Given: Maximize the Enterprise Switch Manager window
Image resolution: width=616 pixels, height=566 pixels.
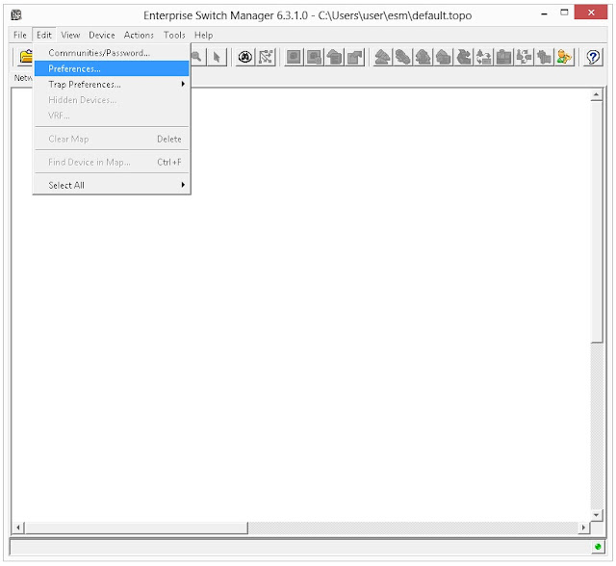Looking at the screenshot, I should (x=564, y=13).
